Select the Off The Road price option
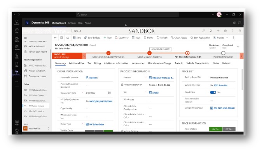The width and height of the screenshot is (262, 152). (229, 129)
